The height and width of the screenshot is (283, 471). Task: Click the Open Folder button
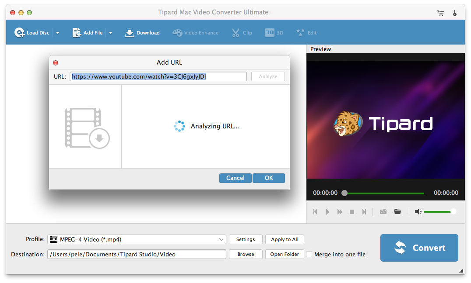pyautogui.click(x=285, y=254)
